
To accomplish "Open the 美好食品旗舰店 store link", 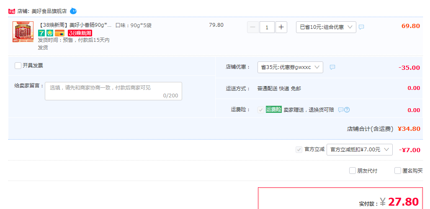I will coord(49,11).
